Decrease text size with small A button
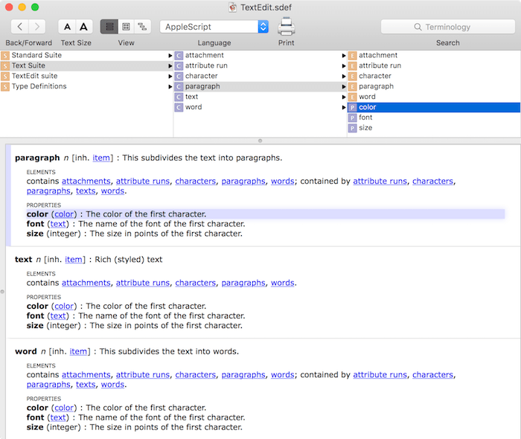Viewport: 521px width, 439px height. point(67,27)
